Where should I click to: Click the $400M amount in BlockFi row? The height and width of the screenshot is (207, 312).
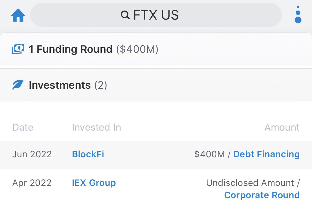[x=209, y=154]
